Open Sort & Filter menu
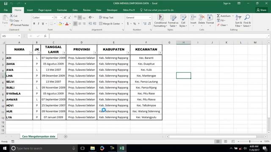Image resolution: width=271 pixels, height=152 pixels. [x=238, y=21]
